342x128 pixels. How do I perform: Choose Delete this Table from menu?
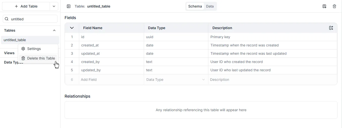pos(41,58)
